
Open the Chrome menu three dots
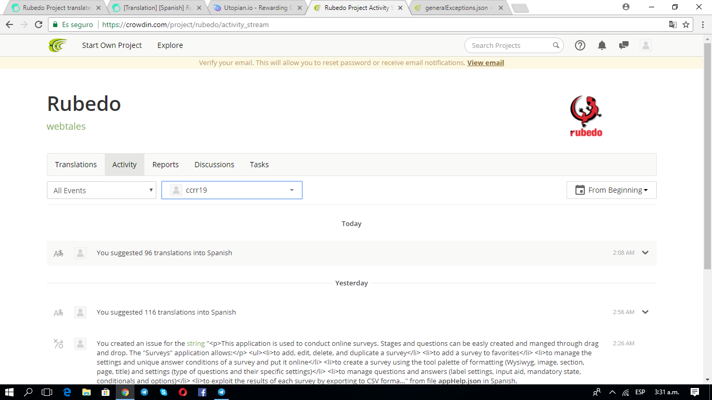tap(702, 24)
